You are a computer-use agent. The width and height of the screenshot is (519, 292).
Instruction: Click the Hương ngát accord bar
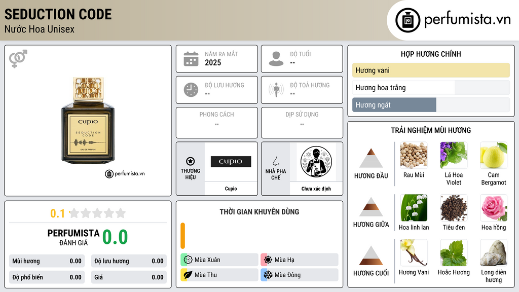tap(431, 105)
